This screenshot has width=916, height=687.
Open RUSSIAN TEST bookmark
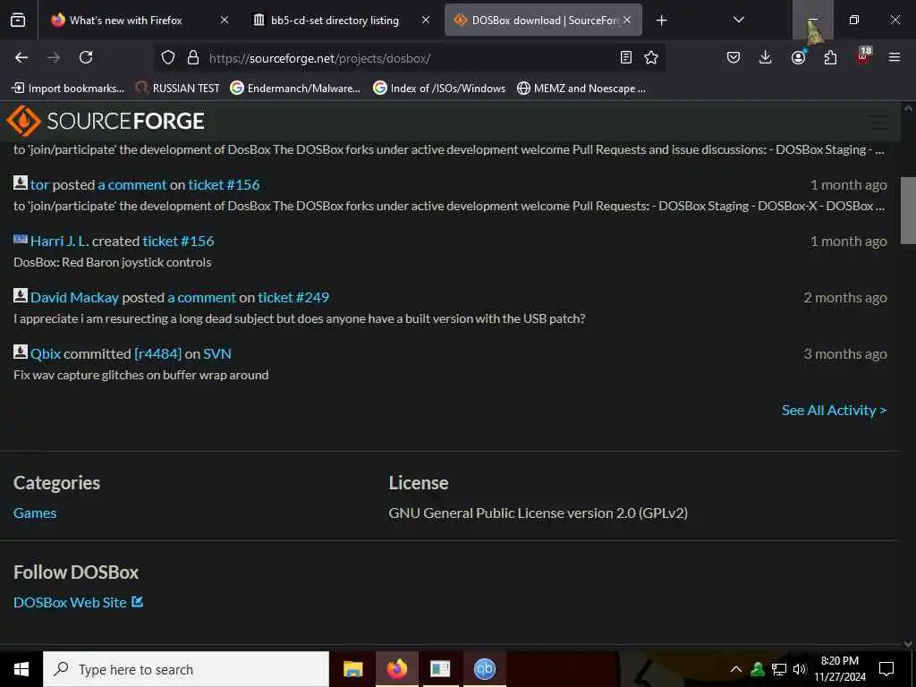coord(178,89)
